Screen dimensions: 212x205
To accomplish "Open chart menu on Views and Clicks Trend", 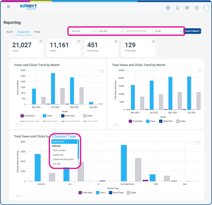I will [x=102, y=71].
